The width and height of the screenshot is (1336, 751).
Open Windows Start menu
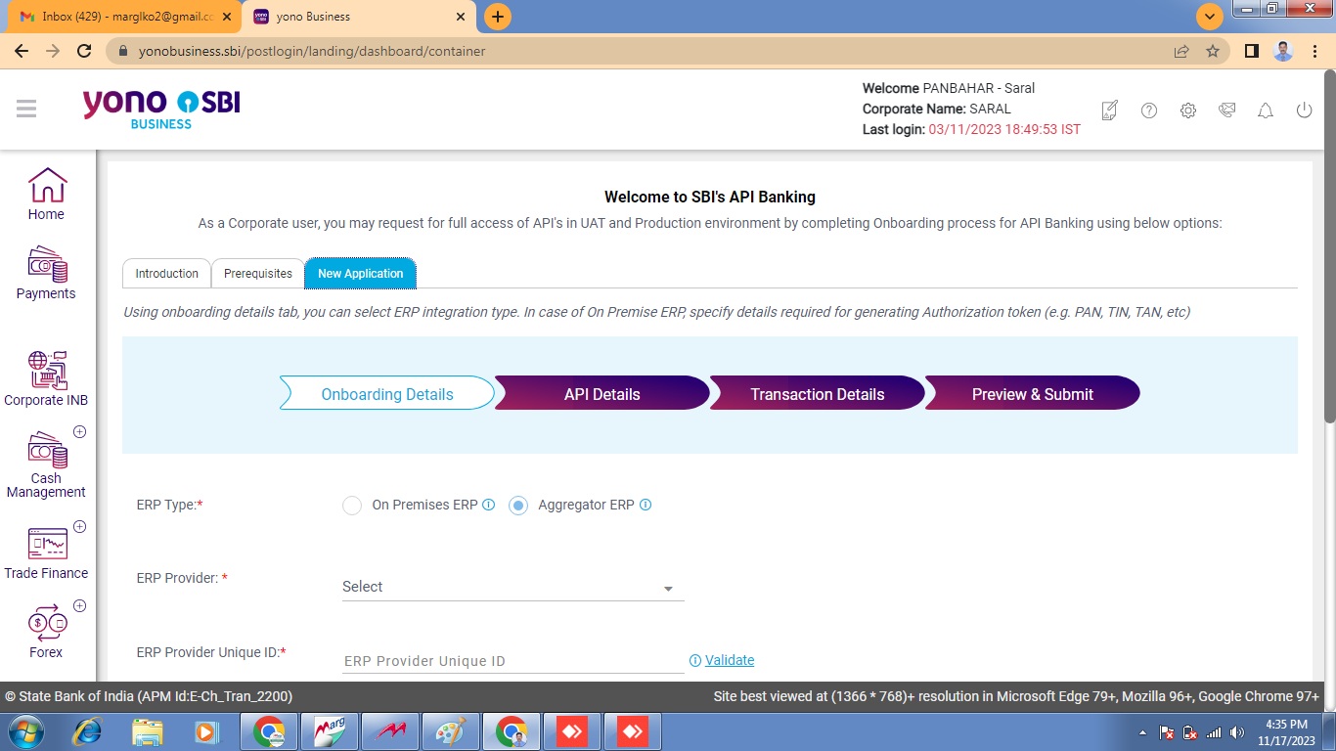[26, 731]
